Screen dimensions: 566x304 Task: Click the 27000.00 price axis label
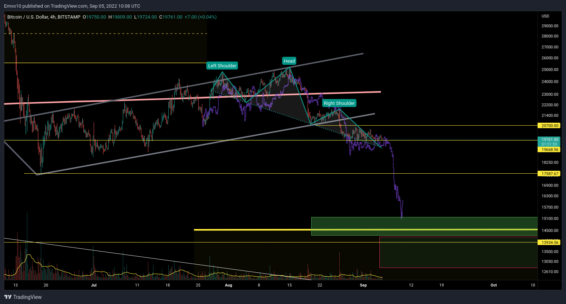(550, 47)
